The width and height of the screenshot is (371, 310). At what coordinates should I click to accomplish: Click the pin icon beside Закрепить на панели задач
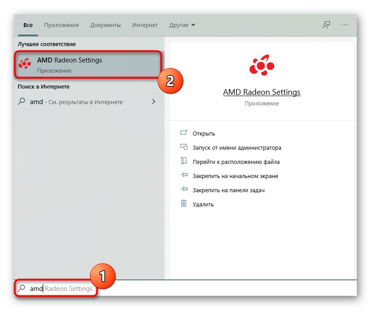[184, 190]
